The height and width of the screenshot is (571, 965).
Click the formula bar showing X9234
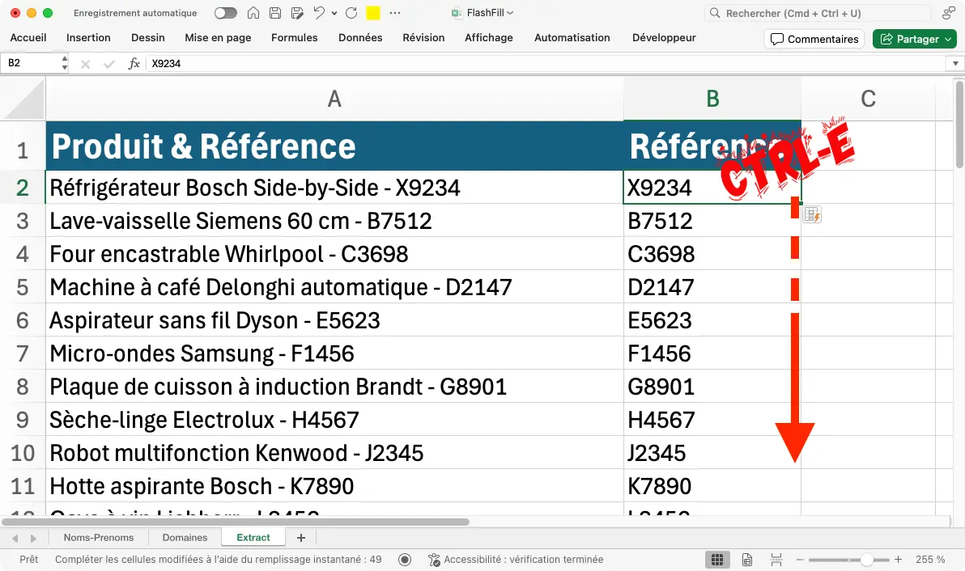pos(546,63)
